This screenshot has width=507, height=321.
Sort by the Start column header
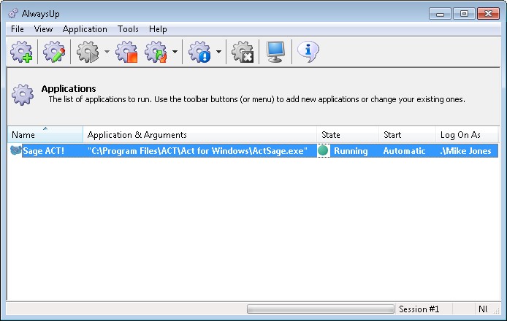(407, 134)
